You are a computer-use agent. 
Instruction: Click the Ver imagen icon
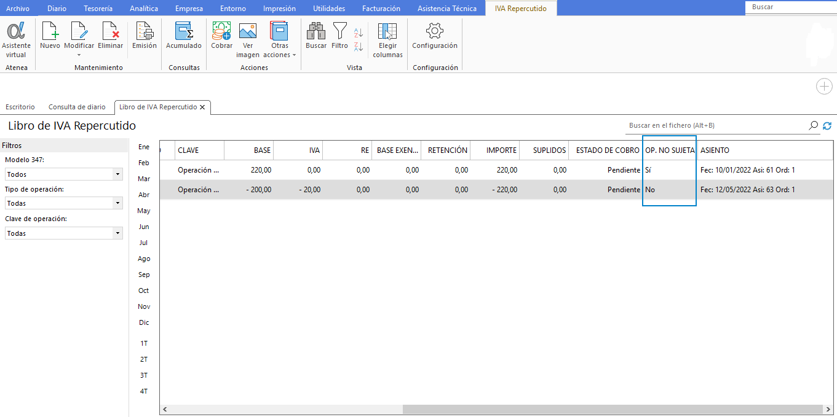[x=248, y=31]
